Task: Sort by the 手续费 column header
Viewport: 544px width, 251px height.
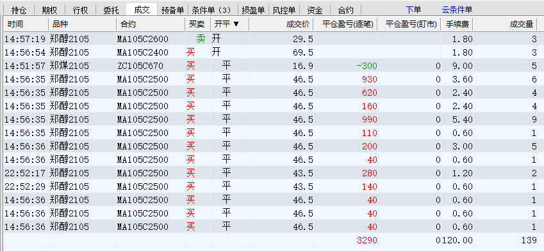Action: [x=457, y=24]
